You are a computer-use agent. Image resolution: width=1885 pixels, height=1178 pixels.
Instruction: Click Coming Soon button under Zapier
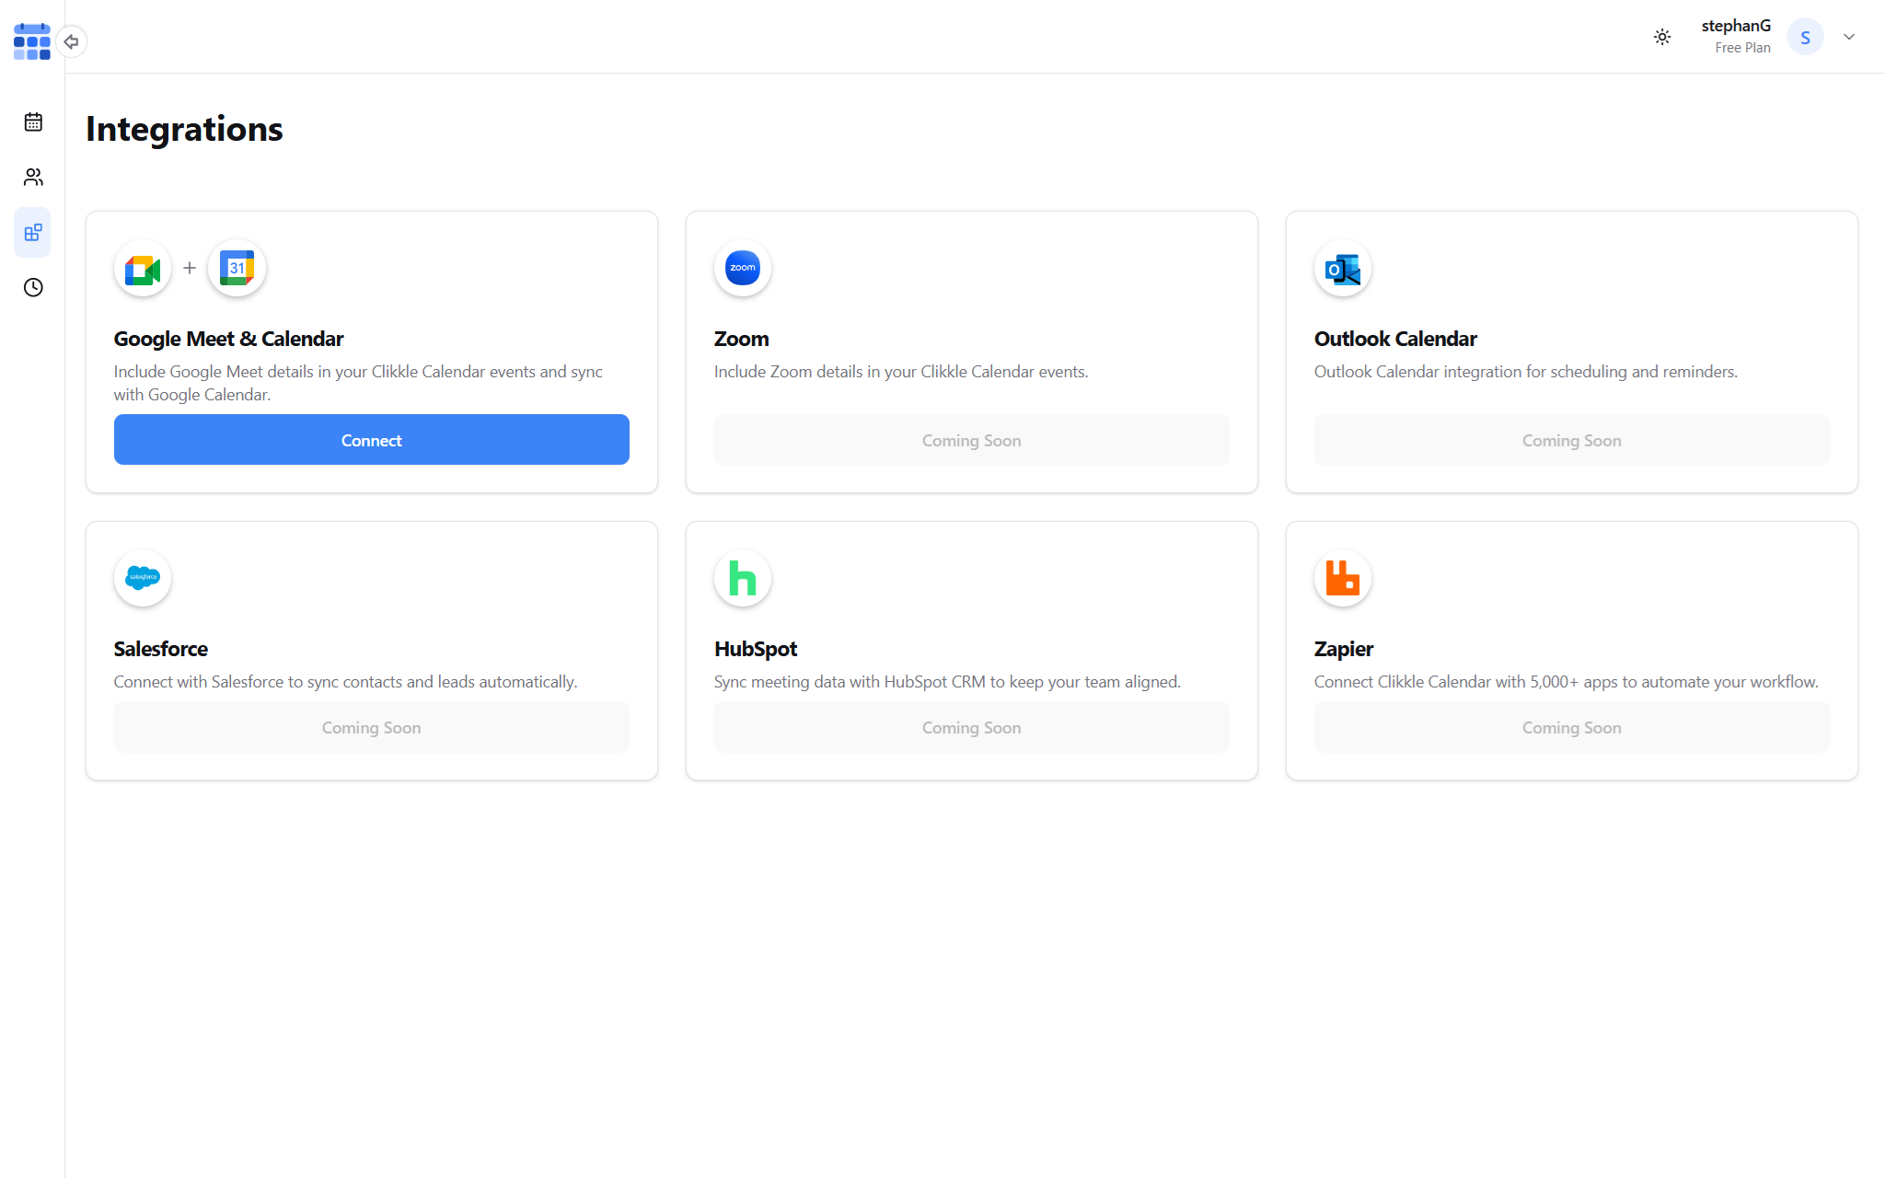[x=1571, y=727]
